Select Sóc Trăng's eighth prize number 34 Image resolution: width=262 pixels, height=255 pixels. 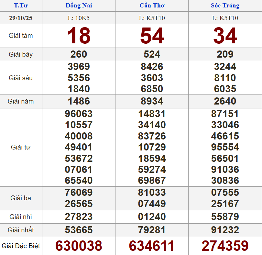point(225,36)
